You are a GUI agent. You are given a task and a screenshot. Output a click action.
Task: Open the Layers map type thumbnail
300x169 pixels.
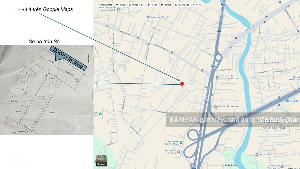coord(101,161)
